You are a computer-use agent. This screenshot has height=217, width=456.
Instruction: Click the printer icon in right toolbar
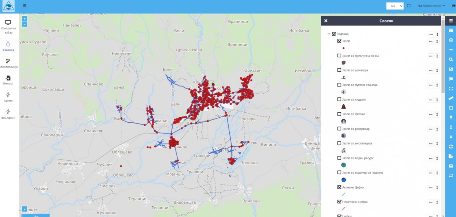[451, 166]
